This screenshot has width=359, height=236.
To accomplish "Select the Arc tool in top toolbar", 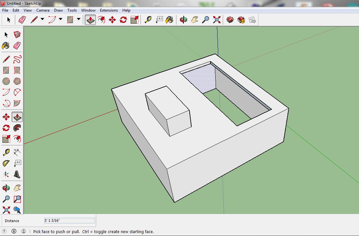I will [x=52, y=20].
